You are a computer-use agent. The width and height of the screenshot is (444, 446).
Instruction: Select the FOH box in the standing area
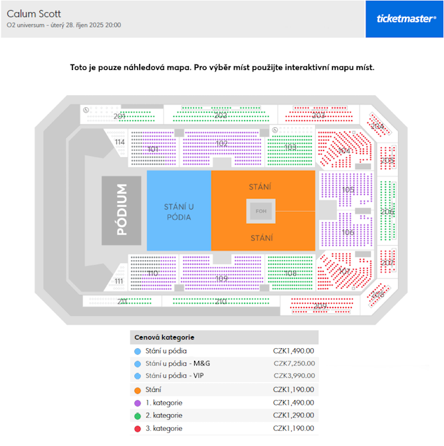click(x=261, y=211)
